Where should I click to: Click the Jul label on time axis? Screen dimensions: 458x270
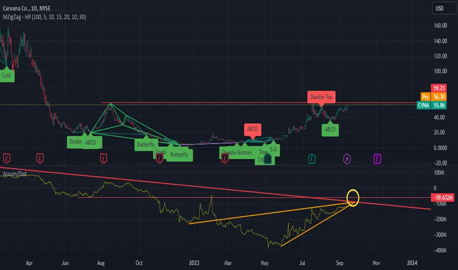pos(302,263)
